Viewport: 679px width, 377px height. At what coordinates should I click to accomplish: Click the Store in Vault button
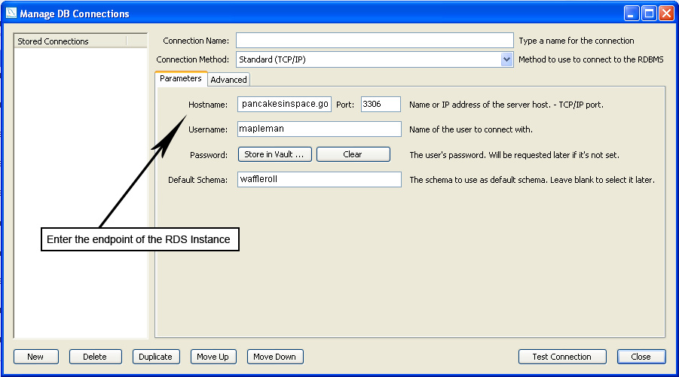click(x=274, y=154)
